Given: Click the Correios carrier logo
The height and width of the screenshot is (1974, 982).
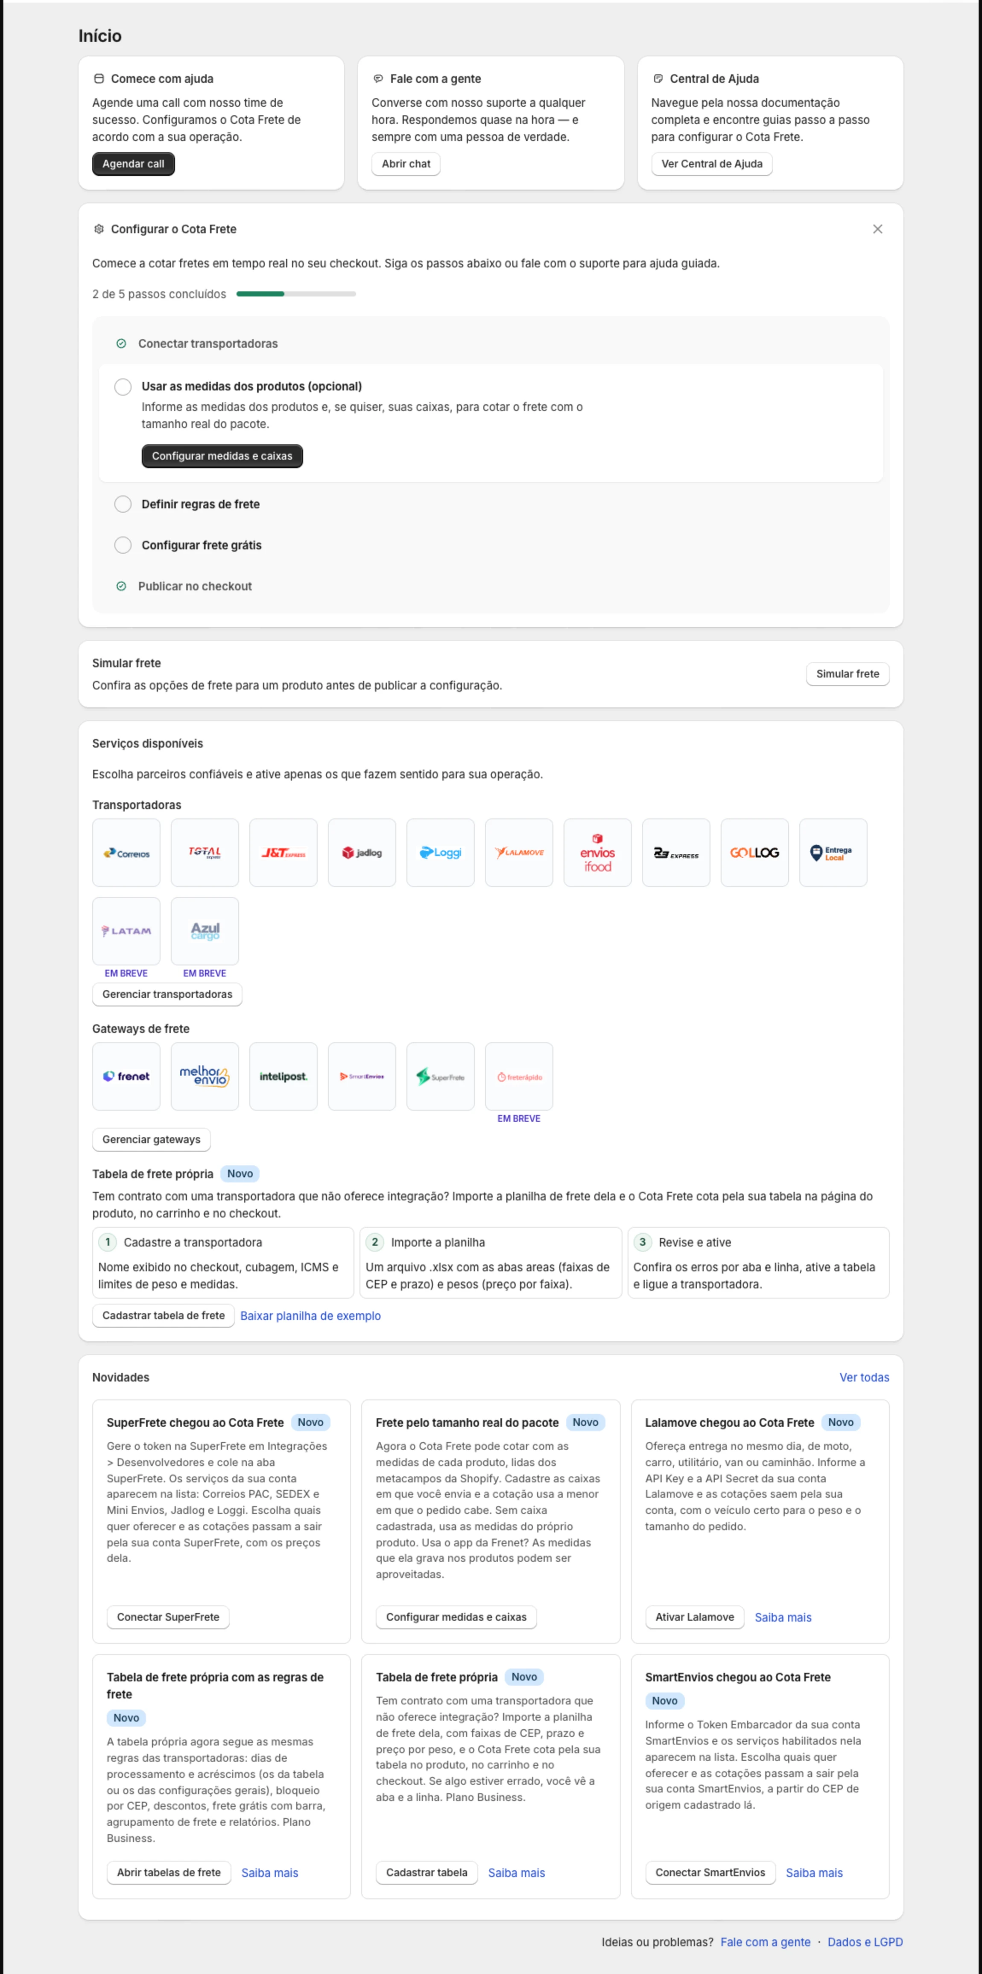Looking at the screenshot, I should [x=126, y=852].
